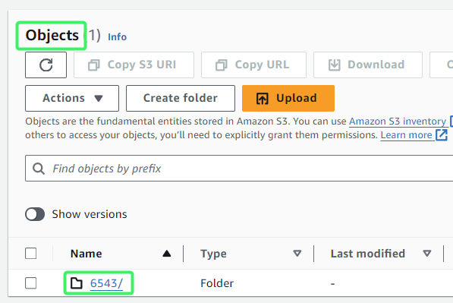The height and width of the screenshot is (303, 453).
Task: Click the Info link beside Objects
Action: tap(117, 37)
